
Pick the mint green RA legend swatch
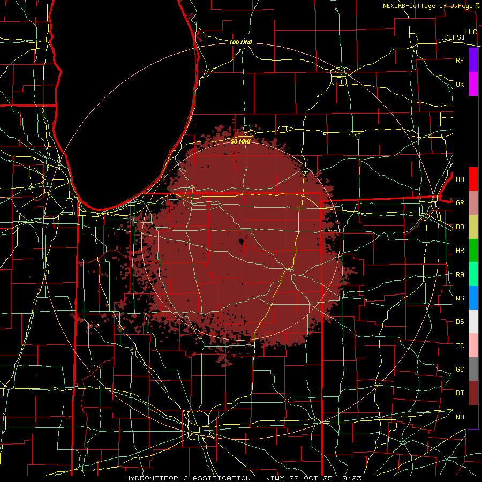click(473, 274)
